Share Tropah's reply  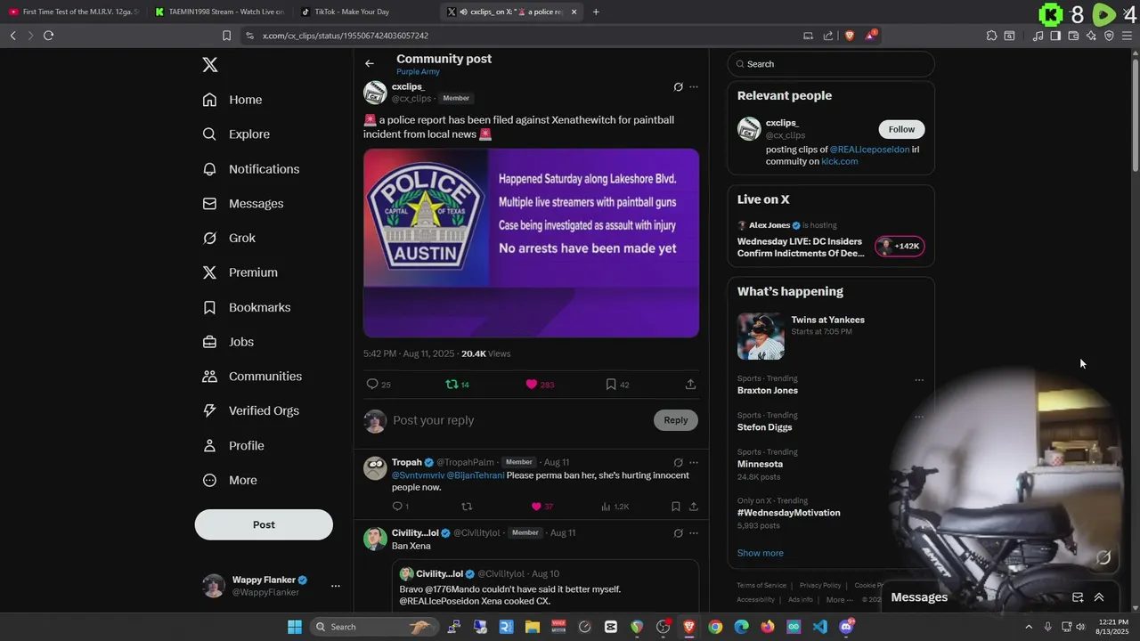pyautogui.click(x=694, y=507)
